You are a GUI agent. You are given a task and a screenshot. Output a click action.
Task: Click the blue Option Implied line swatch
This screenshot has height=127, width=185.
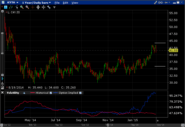pyautogui.click(x=55, y=93)
